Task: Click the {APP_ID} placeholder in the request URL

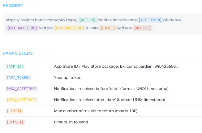Action: pos(87,20)
